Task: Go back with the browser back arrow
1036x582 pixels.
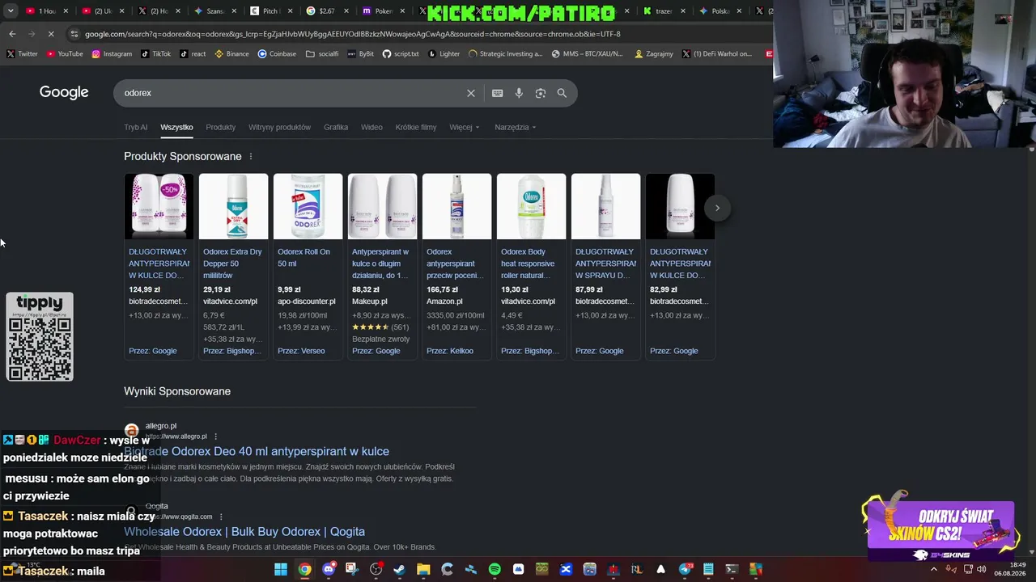Action: 12,34
